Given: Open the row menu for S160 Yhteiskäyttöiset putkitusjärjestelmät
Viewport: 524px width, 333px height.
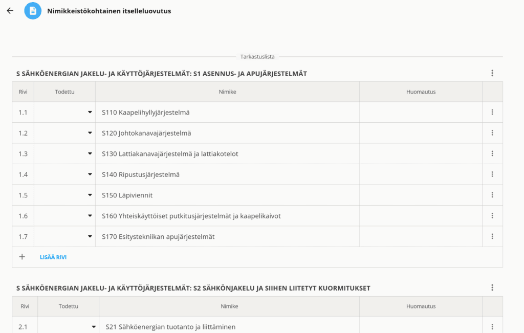Looking at the screenshot, I should point(492,215).
